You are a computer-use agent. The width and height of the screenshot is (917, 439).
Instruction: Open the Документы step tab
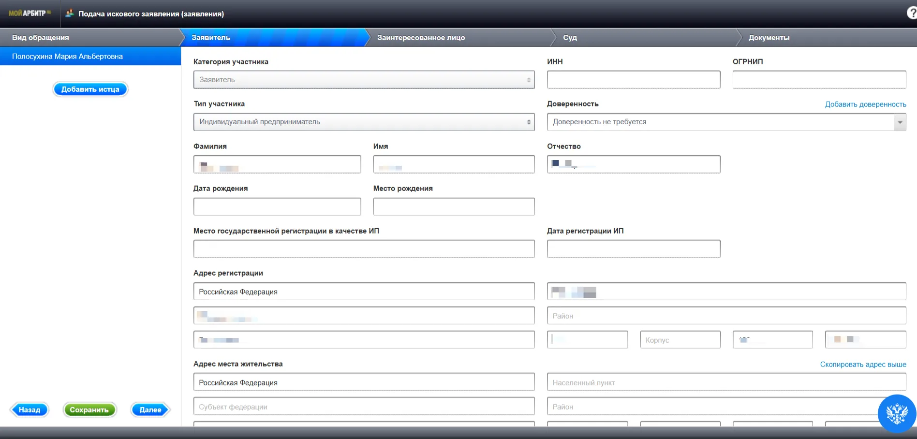click(x=769, y=38)
